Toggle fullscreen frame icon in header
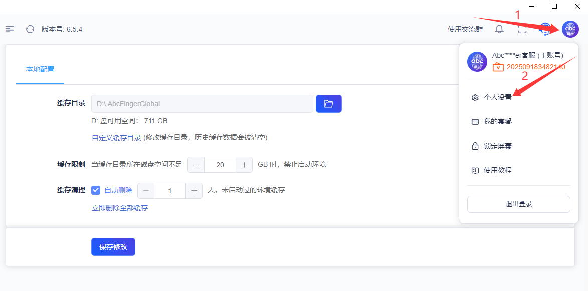This screenshot has width=588, height=291. (522, 29)
